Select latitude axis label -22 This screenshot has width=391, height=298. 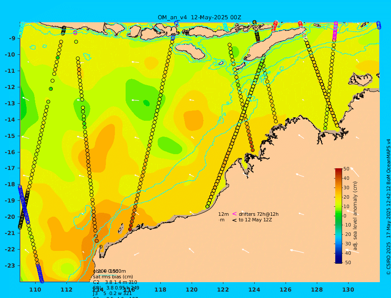pos(10,250)
